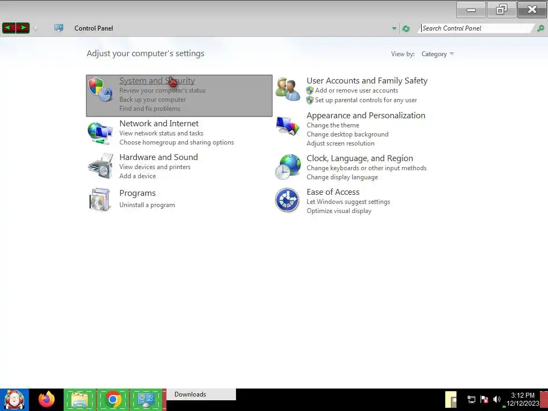The width and height of the screenshot is (548, 411).
Task: Expand the address bar history dropdown
Action: pos(394,29)
